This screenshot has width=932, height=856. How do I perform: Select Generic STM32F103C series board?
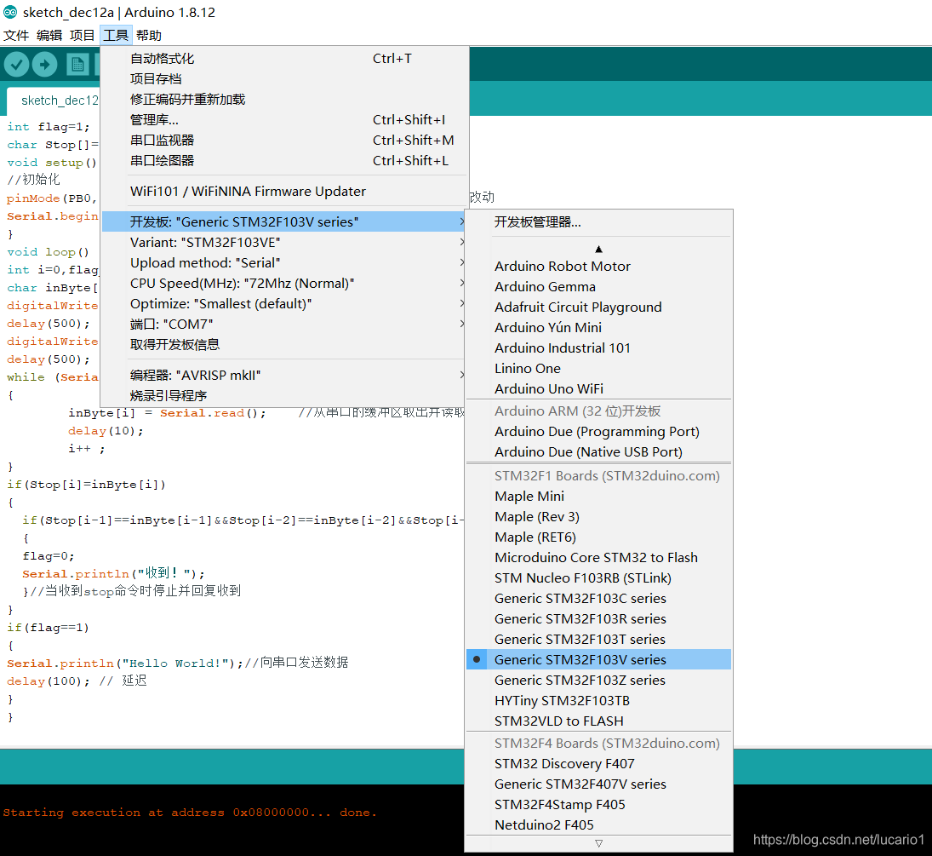598,598
